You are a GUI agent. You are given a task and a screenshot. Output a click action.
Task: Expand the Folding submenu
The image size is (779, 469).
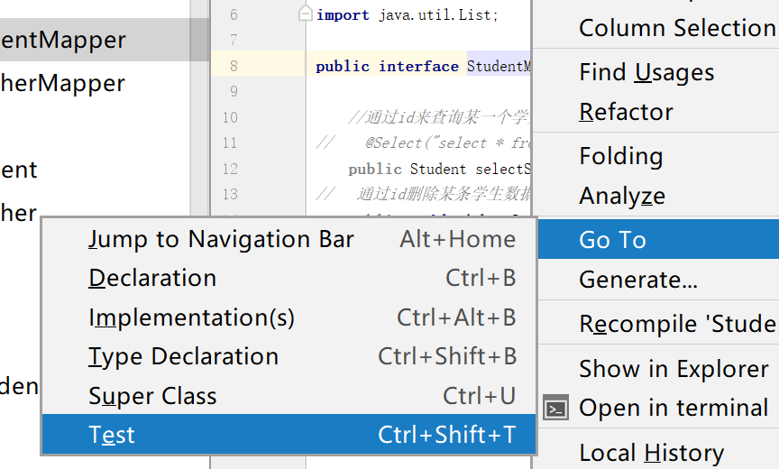[x=620, y=156]
